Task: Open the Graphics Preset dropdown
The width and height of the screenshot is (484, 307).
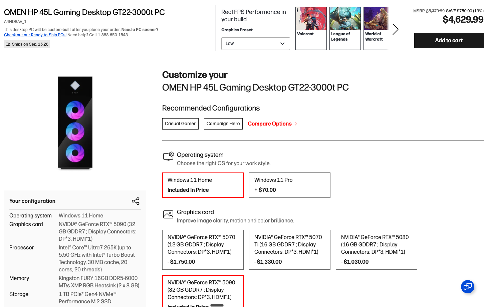Action: pos(256,44)
